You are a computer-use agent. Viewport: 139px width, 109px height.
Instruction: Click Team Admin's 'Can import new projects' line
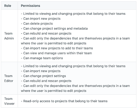[x=41, y=19]
